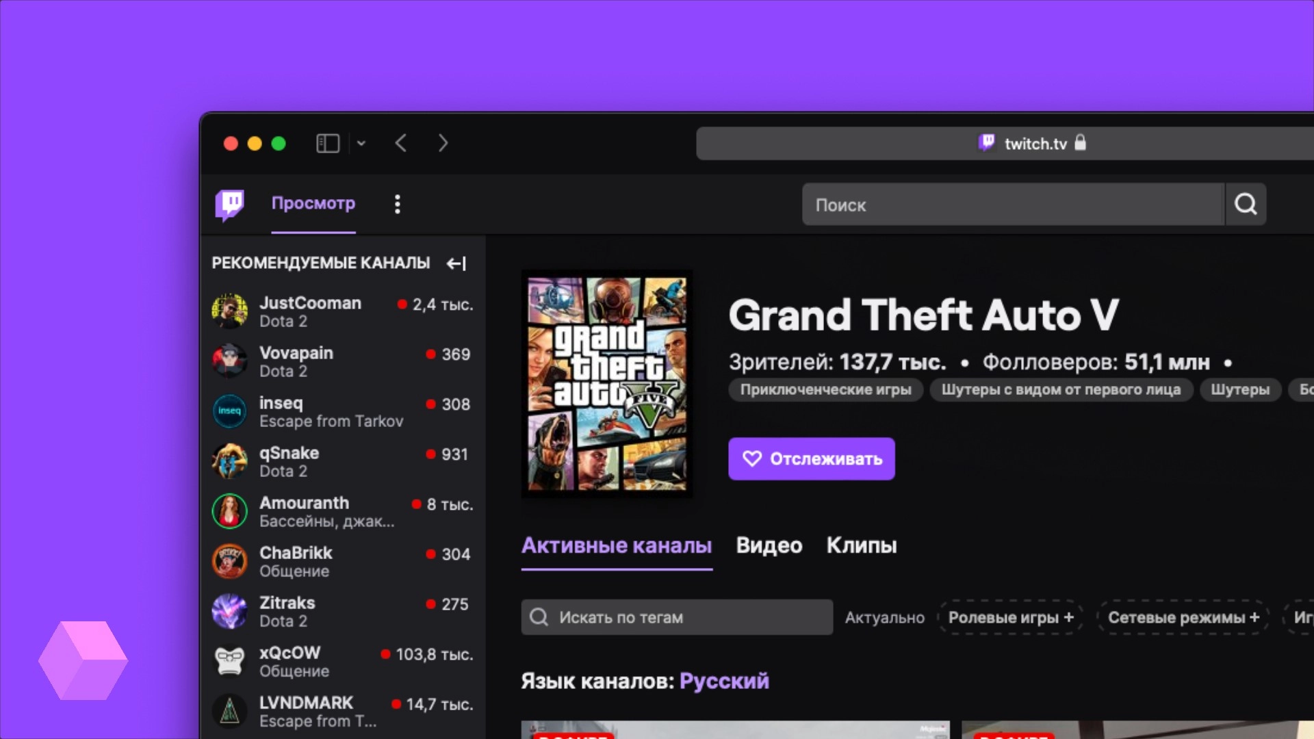Click the first stream thumbnail
The image size is (1314, 739).
click(736, 729)
